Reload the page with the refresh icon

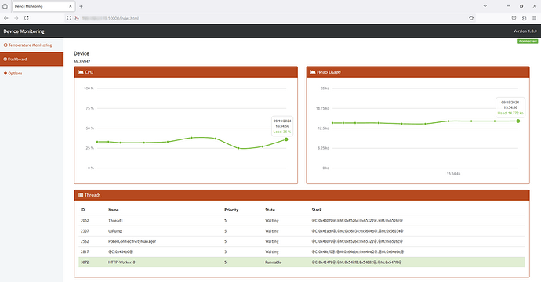coord(26,18)
